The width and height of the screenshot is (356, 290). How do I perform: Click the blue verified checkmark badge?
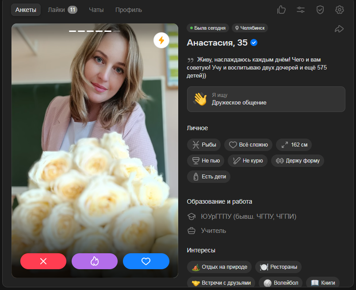click(x=254, y=43)
